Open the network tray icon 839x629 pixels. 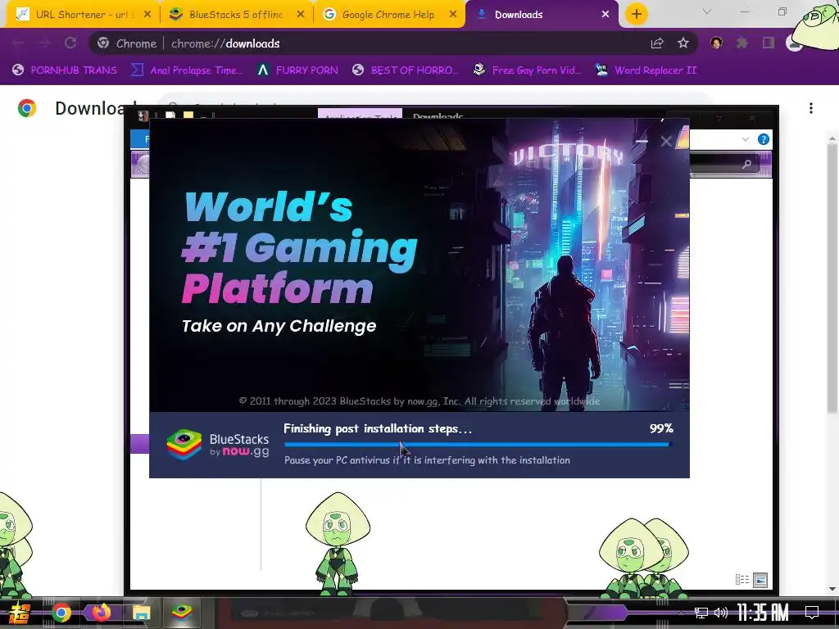pos(701,613)
